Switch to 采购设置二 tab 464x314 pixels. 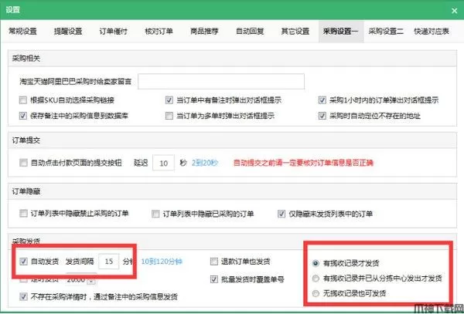386,31
